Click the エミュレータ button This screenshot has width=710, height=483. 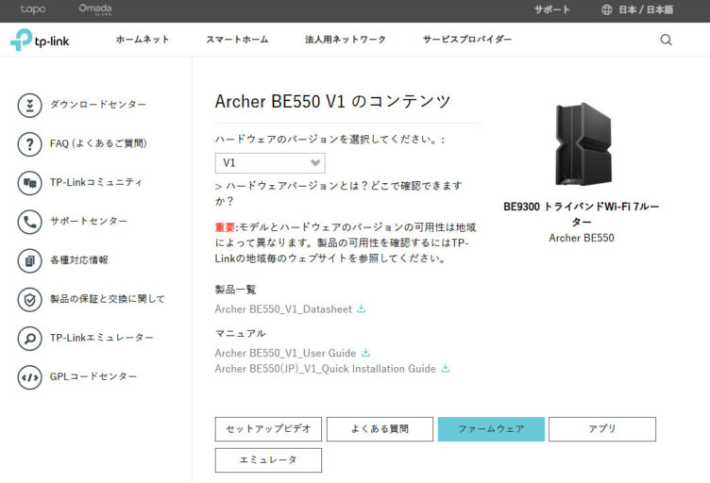click(x=268, y=460)
